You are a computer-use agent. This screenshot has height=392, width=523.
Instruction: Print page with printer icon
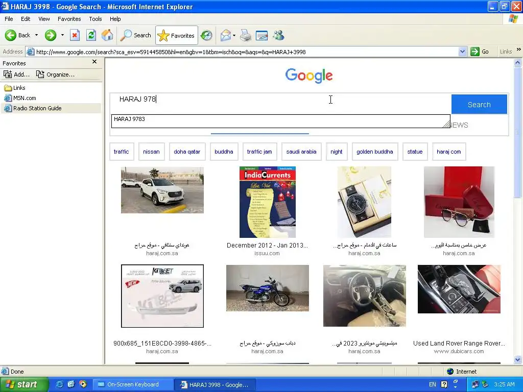[x=246, y=35]
